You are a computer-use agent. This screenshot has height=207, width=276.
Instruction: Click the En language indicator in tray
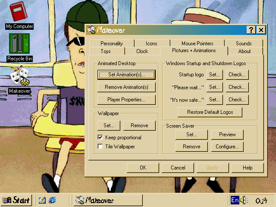point(235,200)
